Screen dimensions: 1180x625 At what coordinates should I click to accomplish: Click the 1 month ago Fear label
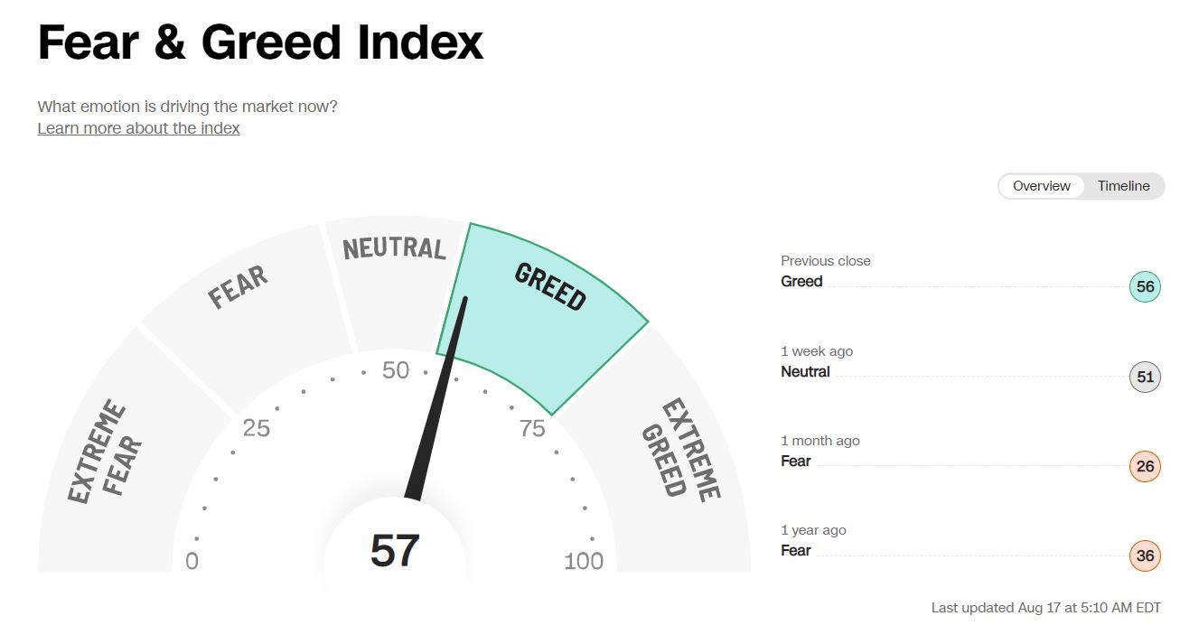coord(796,461)
